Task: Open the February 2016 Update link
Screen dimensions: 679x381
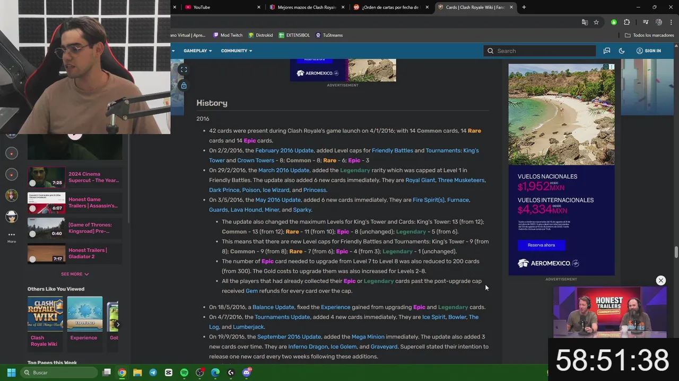Action: pos(284,150)
